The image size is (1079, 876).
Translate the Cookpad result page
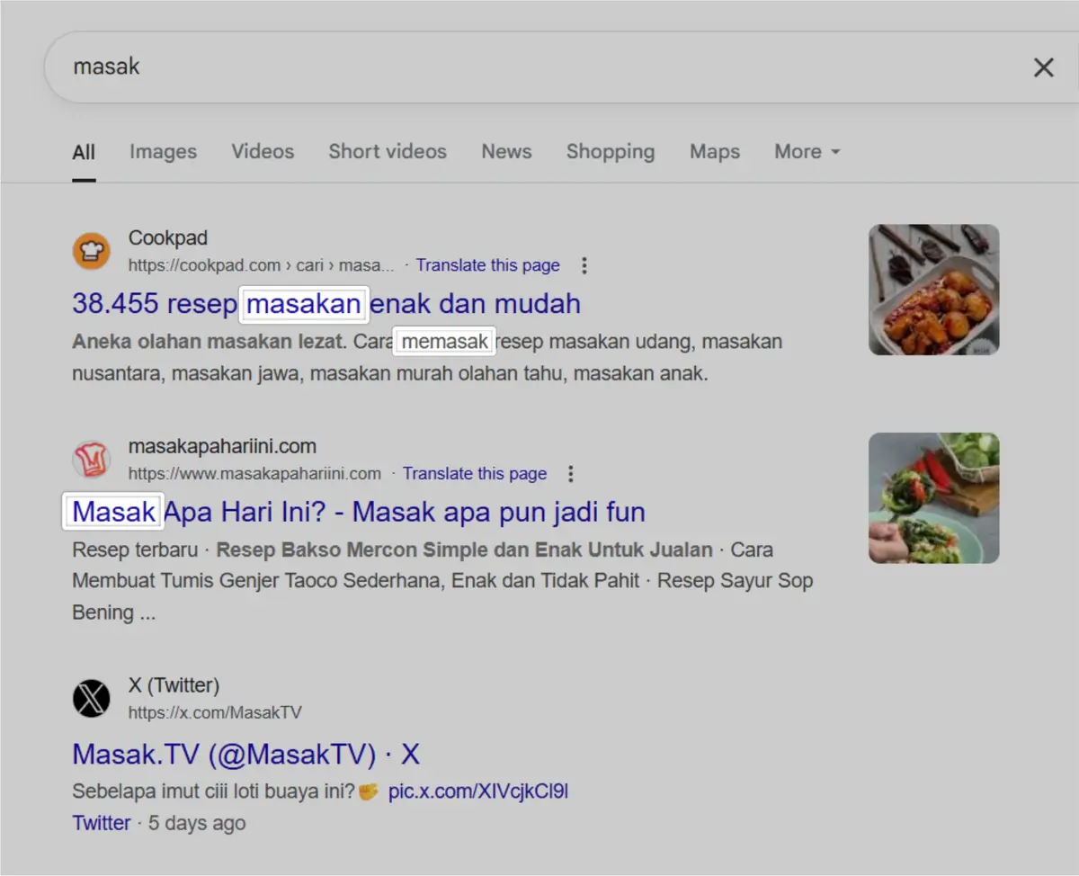click(x=487, y=265)
